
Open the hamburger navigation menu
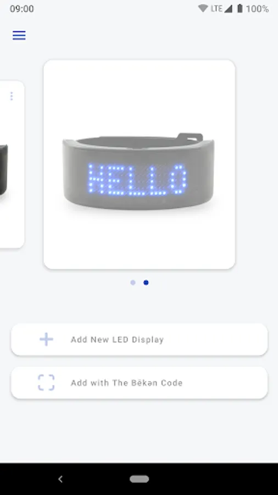(19, 35)
